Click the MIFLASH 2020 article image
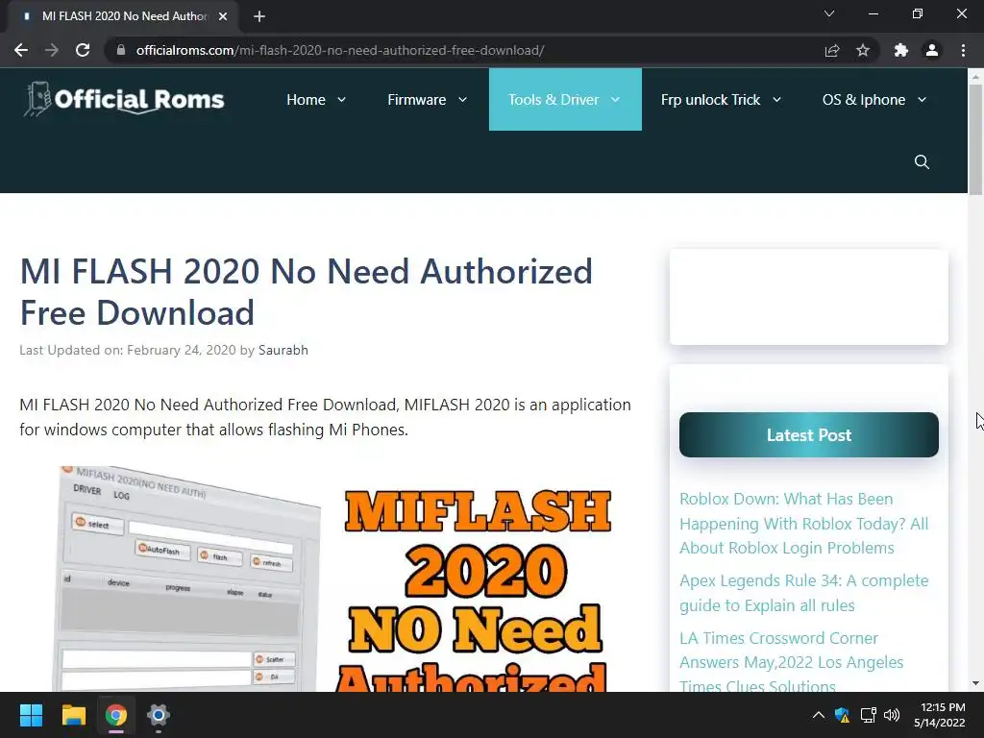The image size is (984, 738). click(331, 578)
